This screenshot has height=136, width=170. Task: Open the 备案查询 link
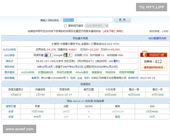pyautogui.click(x=97, y=72)
